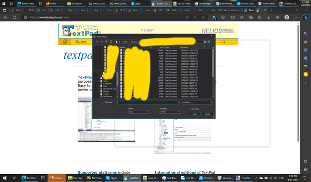This screenshot has width=311, height=182.
Task: Switch to the Bing browser tab
Action: coord(68,10)
